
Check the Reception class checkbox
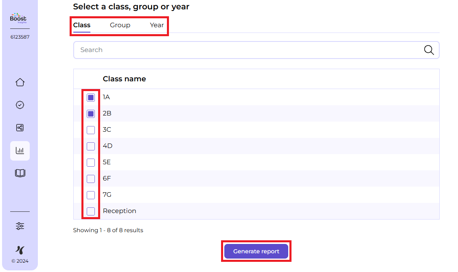[x=91, y=211]
